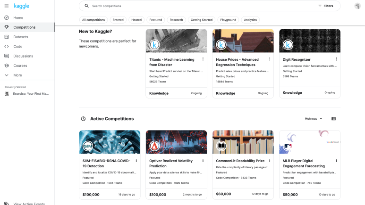Image resolution: width=365 pixels, height=205 pixels.
Task: Switch to list view icon
Action: point(333,119)
